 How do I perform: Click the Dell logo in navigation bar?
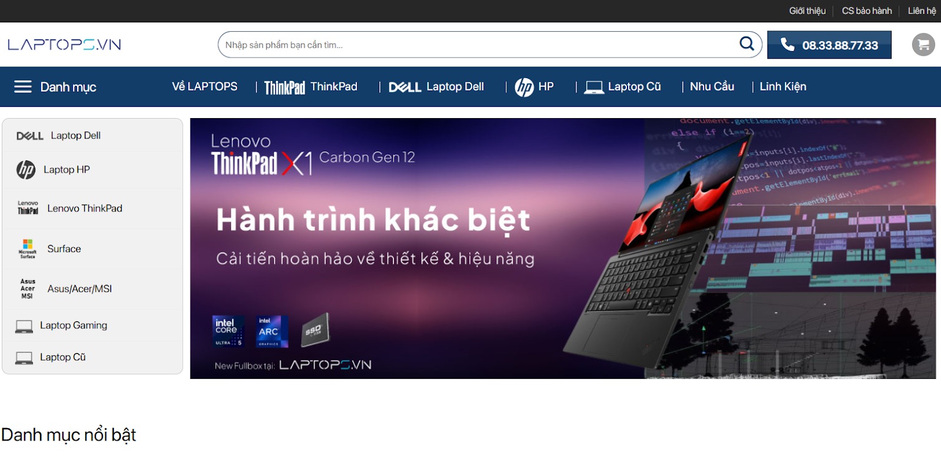[x=405, y=88]
